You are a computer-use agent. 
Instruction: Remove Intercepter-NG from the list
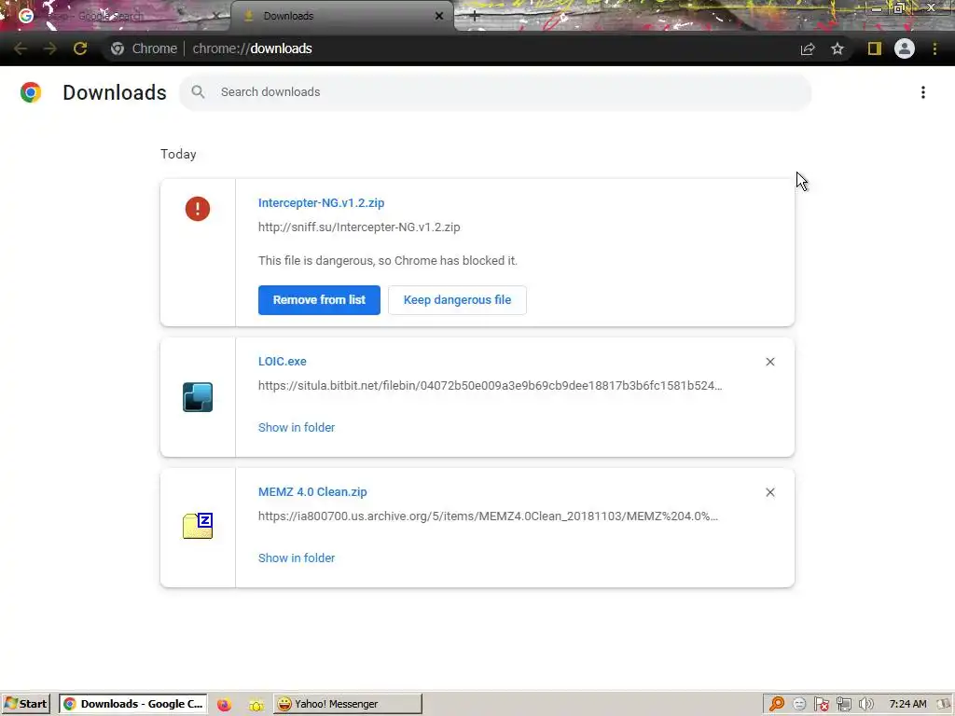319,300
